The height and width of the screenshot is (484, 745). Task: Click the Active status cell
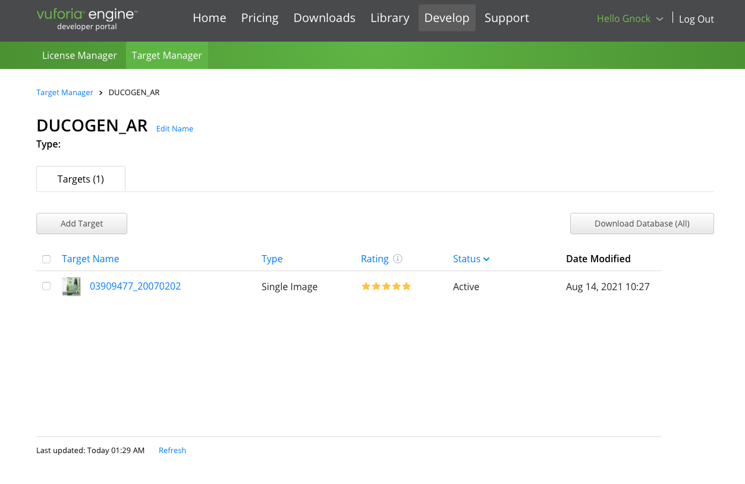[466, 287]
